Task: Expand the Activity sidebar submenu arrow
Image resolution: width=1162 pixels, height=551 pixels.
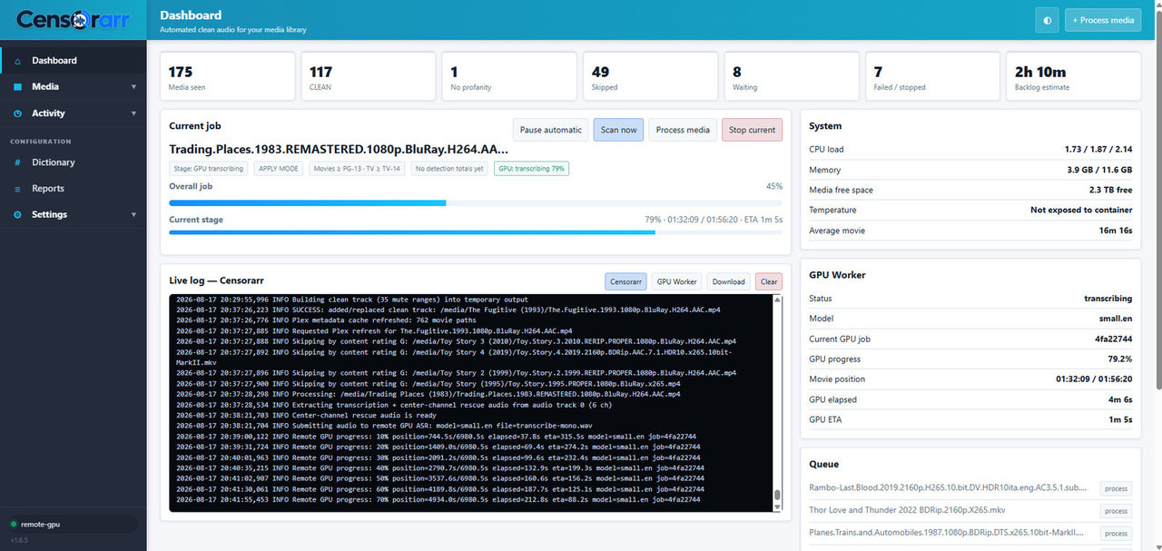Action: pos(133,113)
